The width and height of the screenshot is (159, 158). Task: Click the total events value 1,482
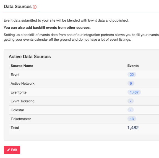coord(133,128)
